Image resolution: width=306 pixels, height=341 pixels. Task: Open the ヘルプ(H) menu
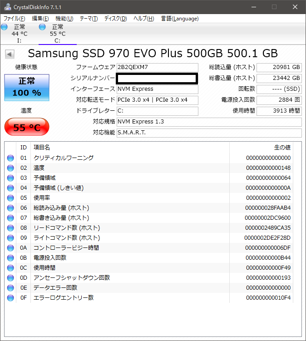144,19
